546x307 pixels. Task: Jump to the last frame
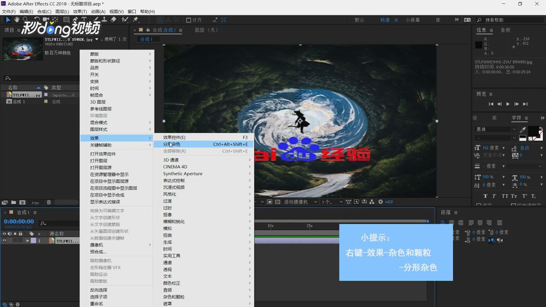tap(525, 104)
